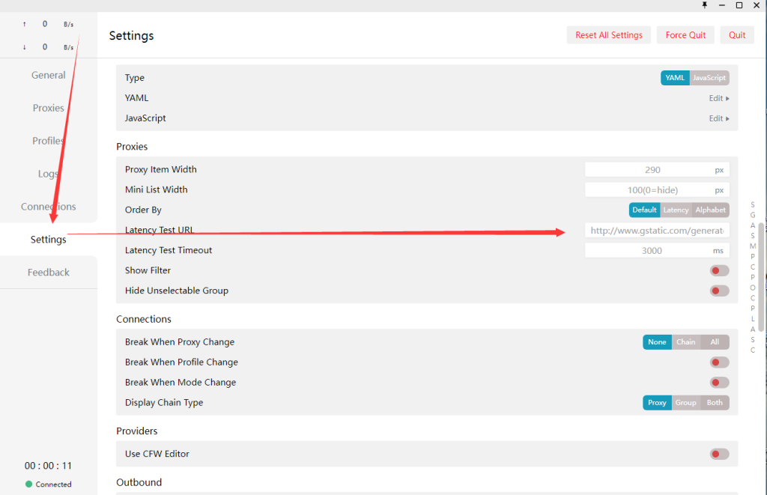
Task: Open Logs in the sidebar
Action: coord(49,174)
